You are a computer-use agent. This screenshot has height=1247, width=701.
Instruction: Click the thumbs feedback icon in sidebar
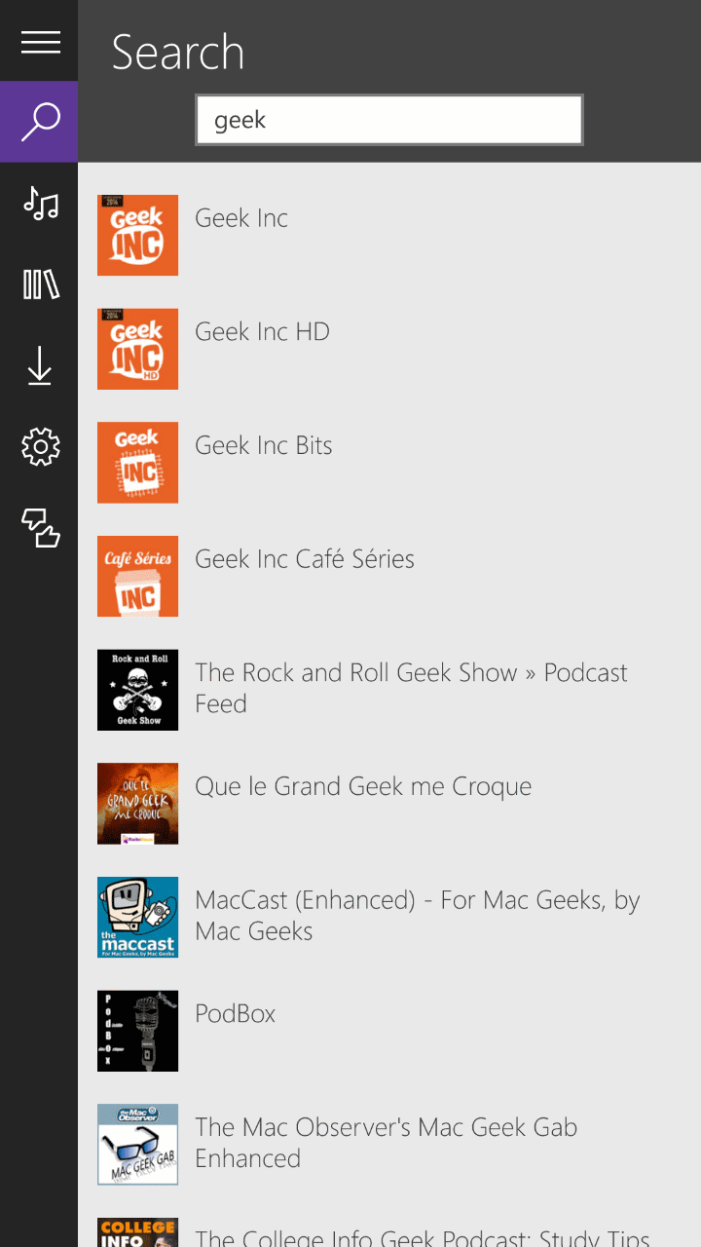40,528
